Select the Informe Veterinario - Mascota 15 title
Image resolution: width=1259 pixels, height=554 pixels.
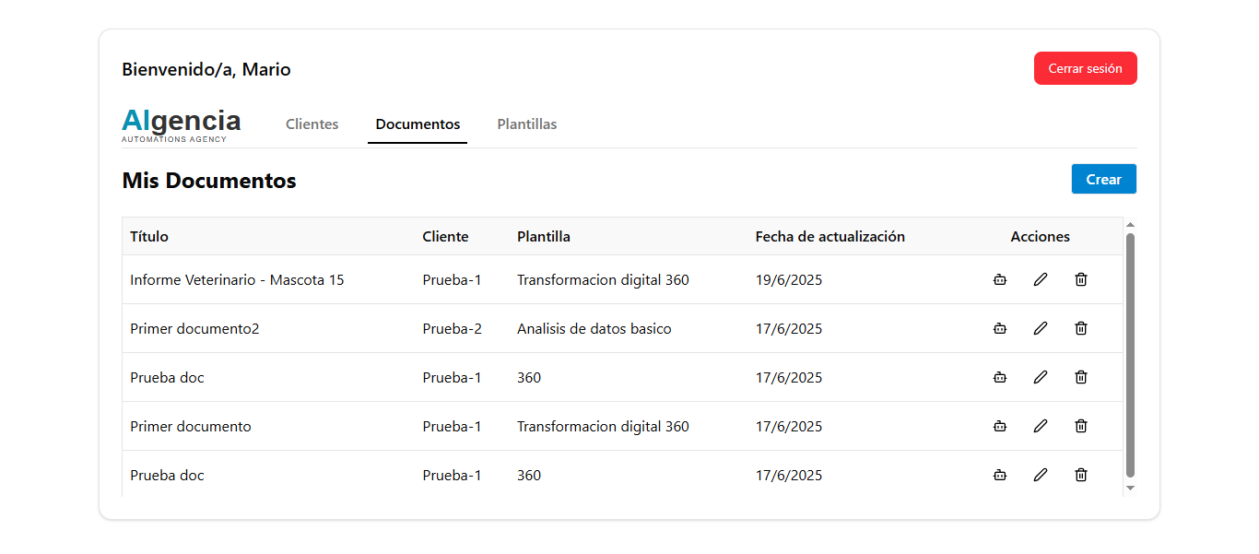tap(237, 280)
